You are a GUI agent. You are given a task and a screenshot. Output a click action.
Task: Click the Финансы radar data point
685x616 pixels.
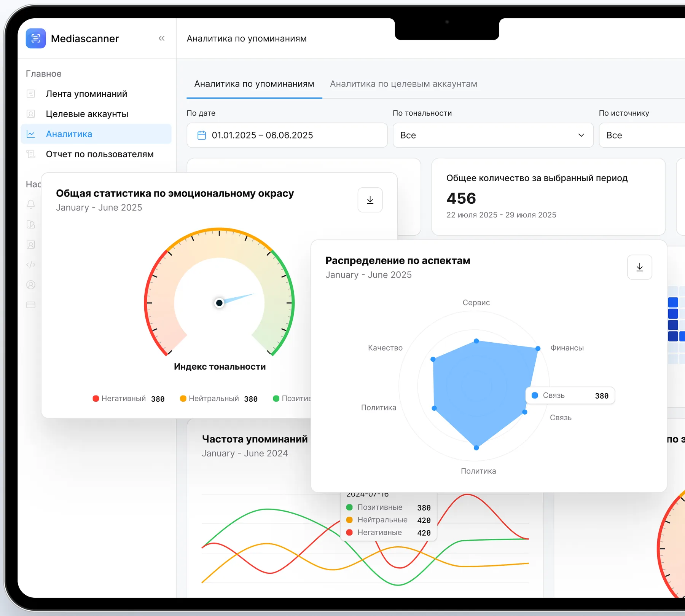(x=538, y=348)
